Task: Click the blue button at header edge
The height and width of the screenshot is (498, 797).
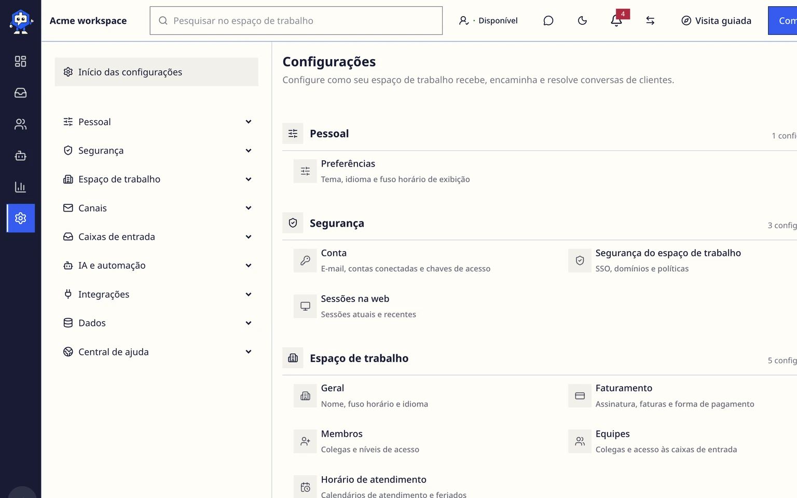Action: click(x=782, y=21)
